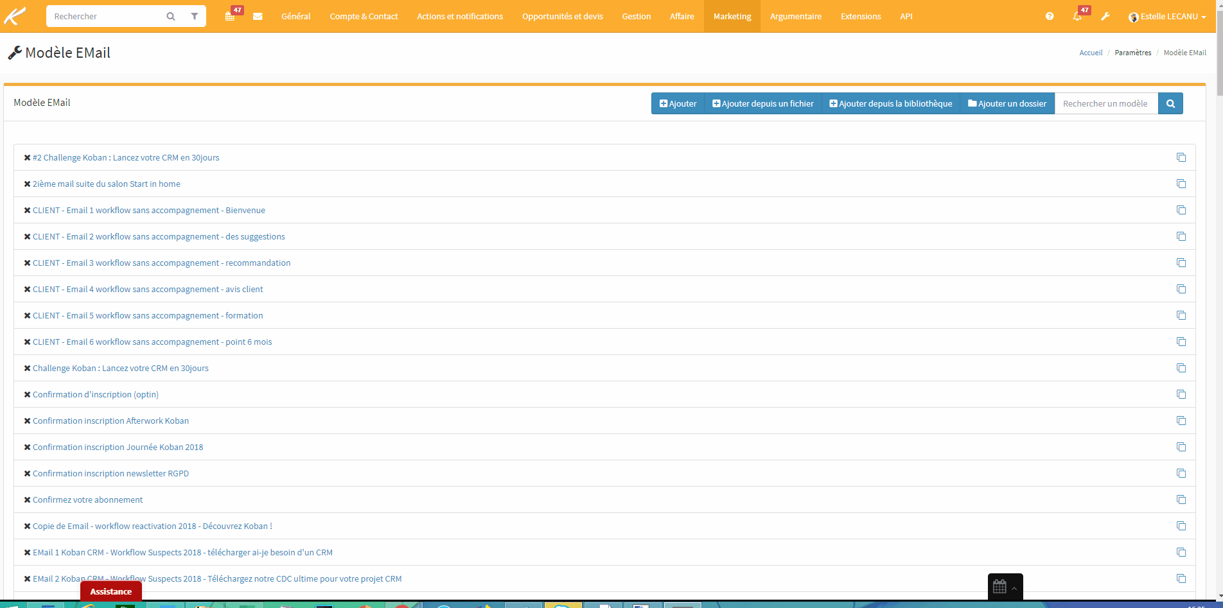
Task: Open the Général menu
Action: tap(295, 16)
